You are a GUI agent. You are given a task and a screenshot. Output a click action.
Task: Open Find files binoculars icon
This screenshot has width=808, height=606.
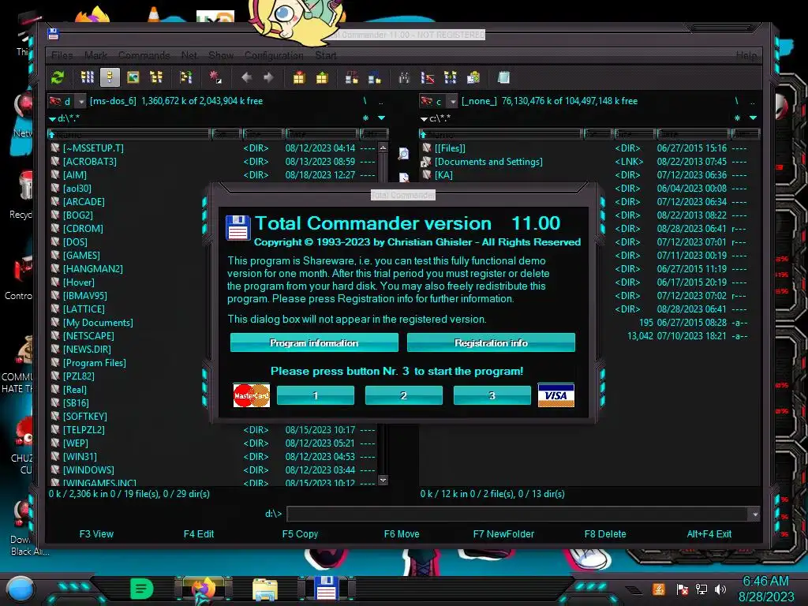click(x=404, y=78)
